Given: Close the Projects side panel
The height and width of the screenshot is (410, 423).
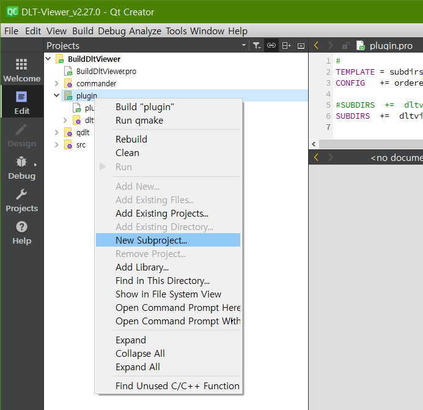Looking at the screenshot, I should [301, 46].
